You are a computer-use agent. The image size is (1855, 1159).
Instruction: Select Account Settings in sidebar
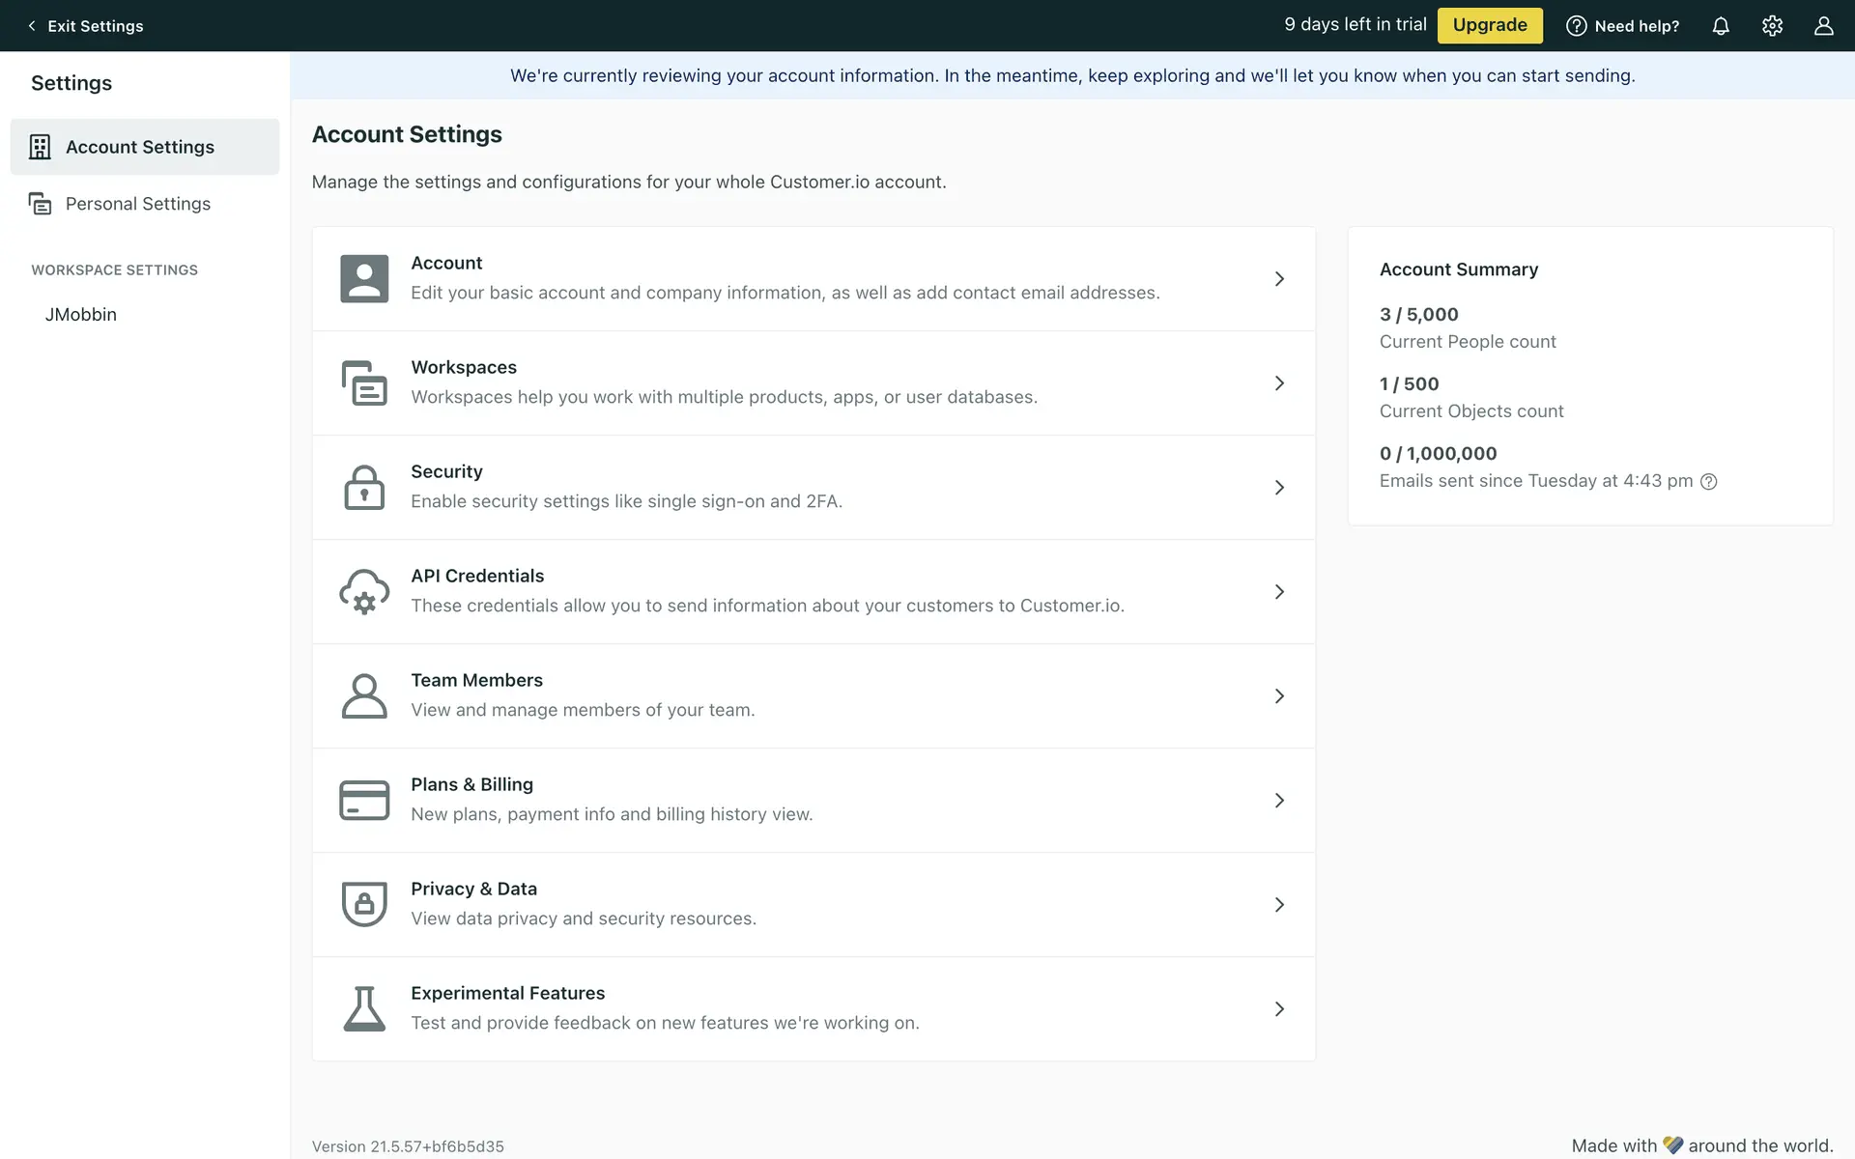pyautogui.click(x=140, y=147)
